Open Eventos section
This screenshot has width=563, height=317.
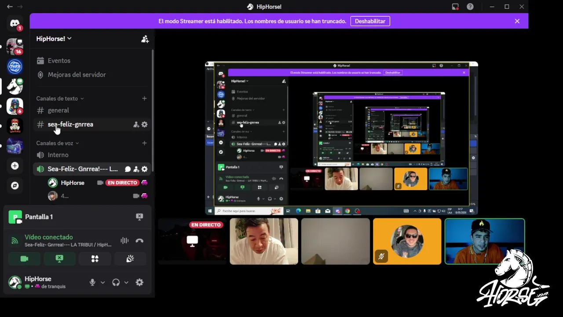click(91, 61)
